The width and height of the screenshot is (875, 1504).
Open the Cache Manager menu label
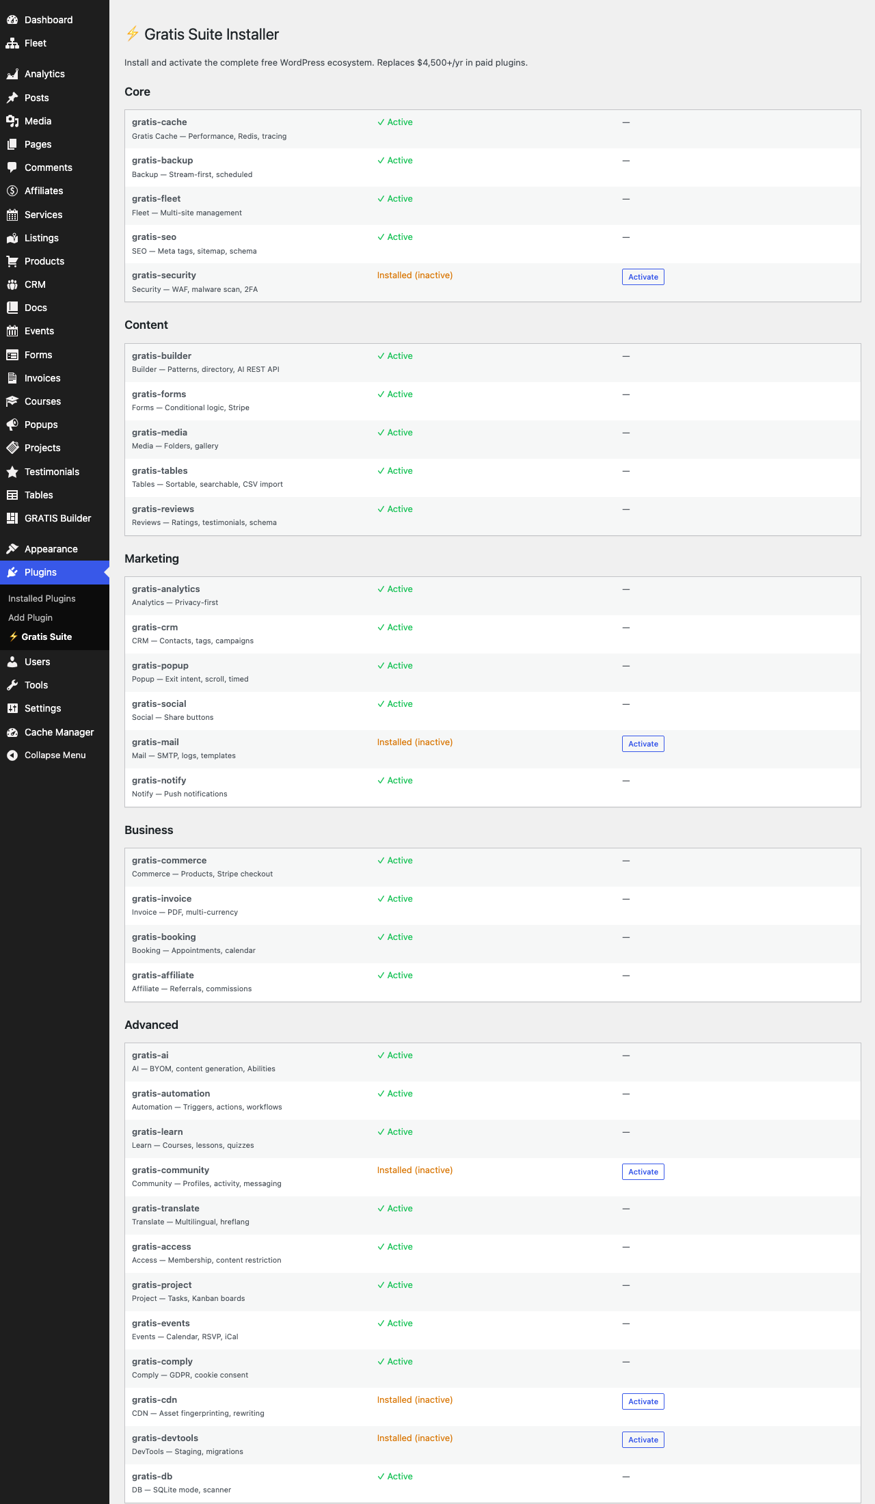[59, 732]
